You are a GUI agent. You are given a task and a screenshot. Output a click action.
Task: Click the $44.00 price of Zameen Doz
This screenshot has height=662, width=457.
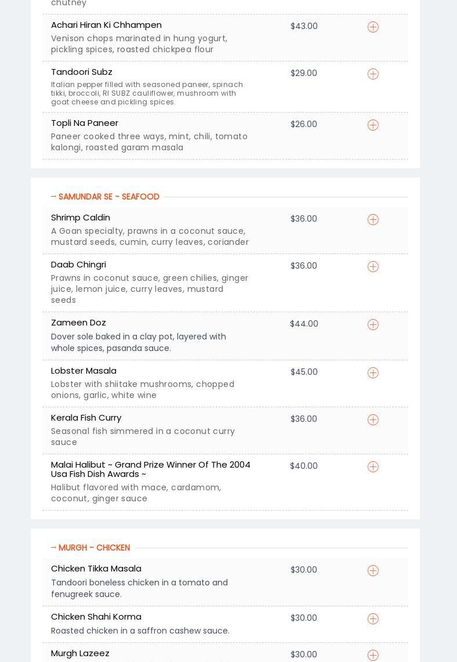pos(304,324)
